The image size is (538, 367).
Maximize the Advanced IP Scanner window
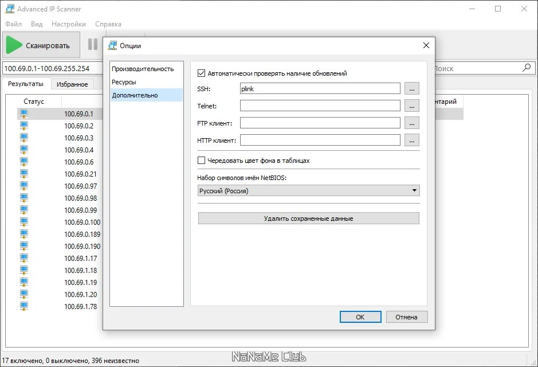(498, 9)
